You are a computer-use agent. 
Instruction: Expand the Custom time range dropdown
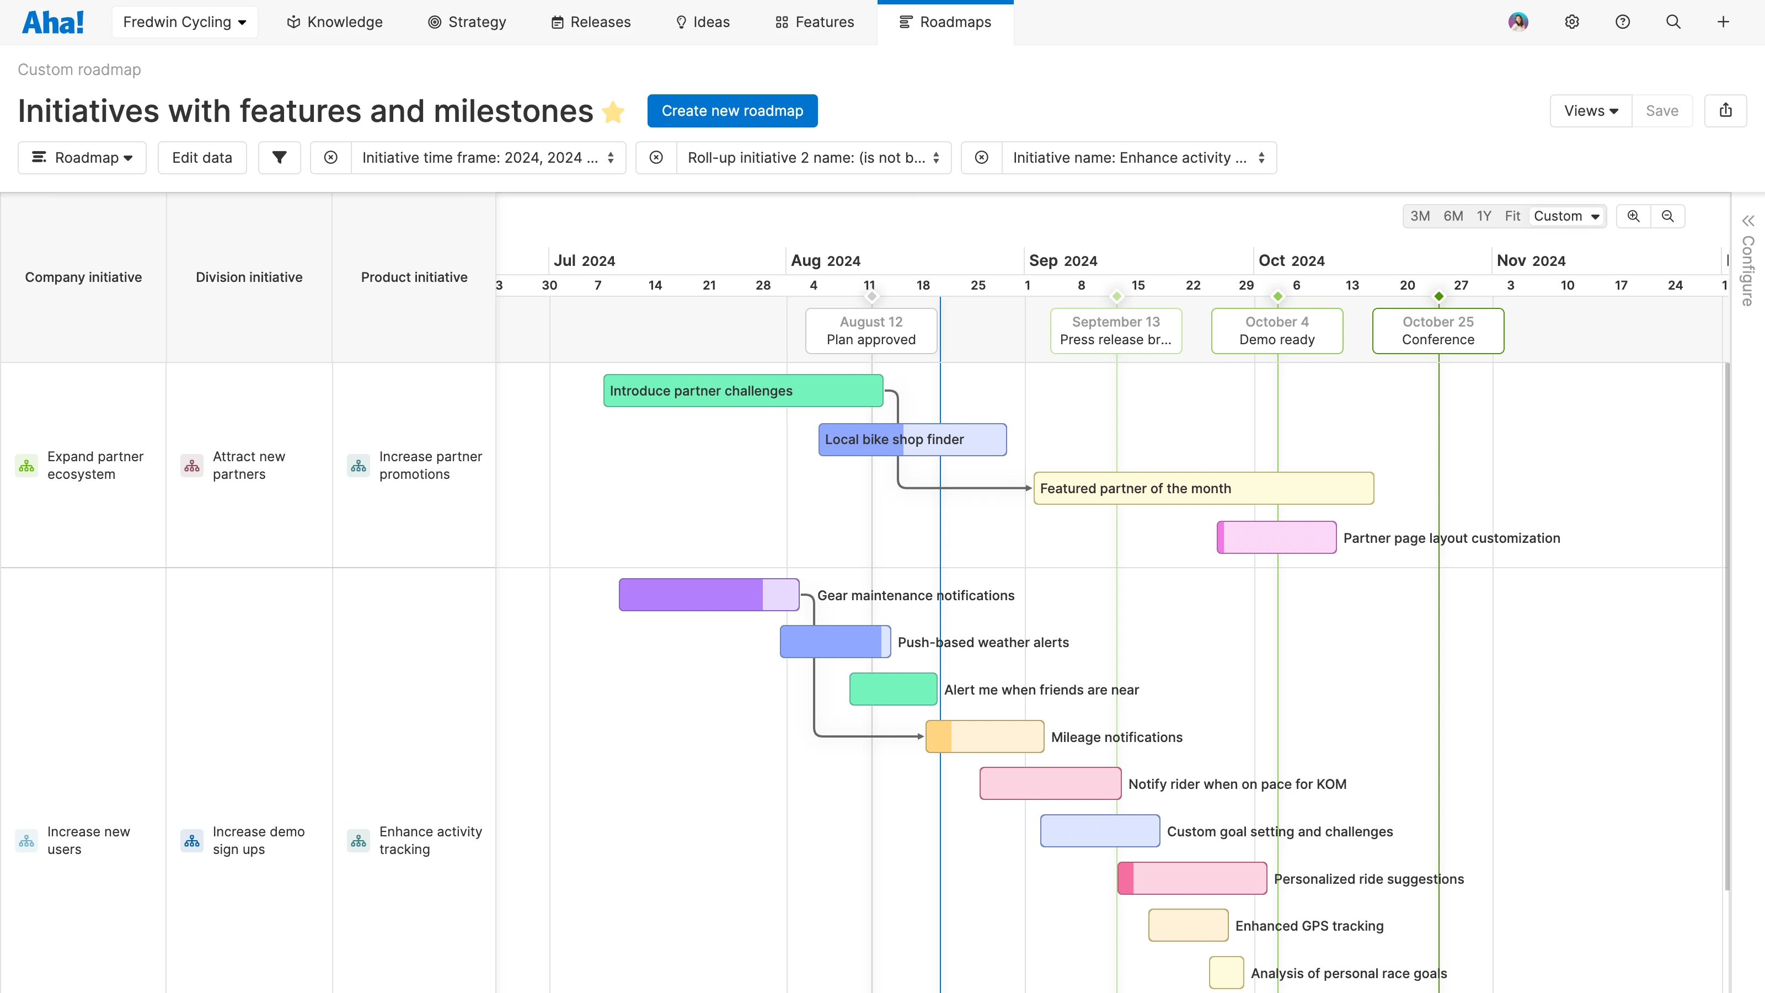(x=1566, y=216)
